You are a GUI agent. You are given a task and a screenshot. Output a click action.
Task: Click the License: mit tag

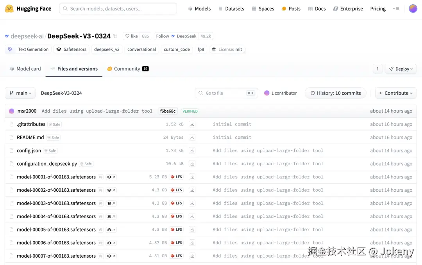227,49
